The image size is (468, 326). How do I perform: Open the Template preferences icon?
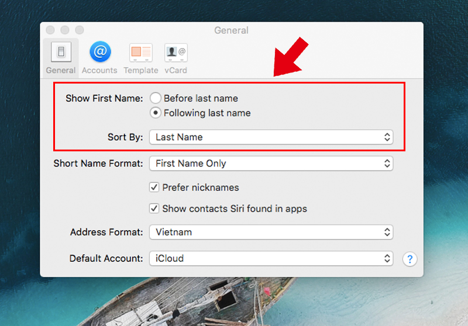141,53
